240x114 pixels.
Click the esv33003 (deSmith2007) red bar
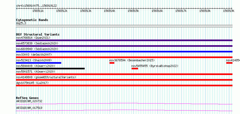pos(124,57)
